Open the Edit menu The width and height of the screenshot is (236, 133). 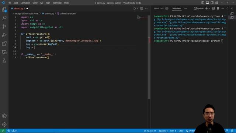[x=15, y=3]
